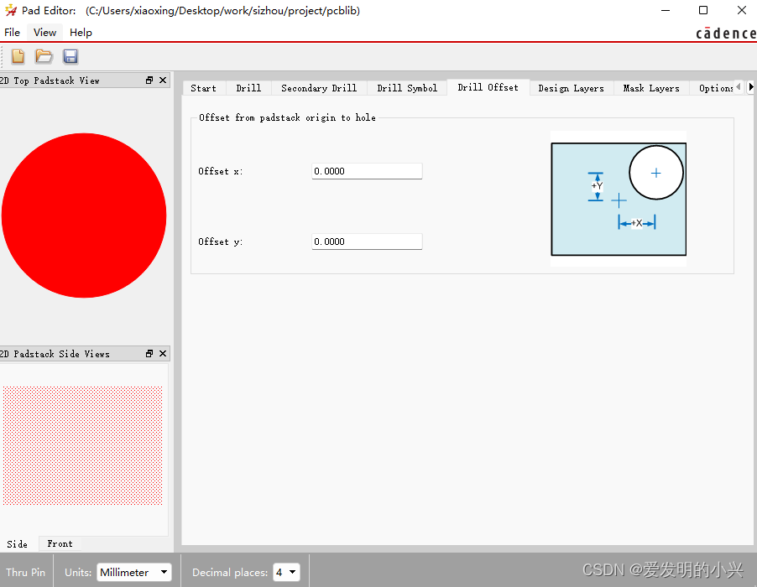Open the Help menu
757x587 pixels.
[81, 33]
